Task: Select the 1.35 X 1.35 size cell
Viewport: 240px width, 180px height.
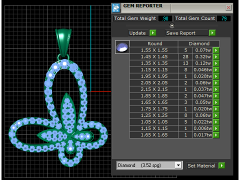Action: 154,63
